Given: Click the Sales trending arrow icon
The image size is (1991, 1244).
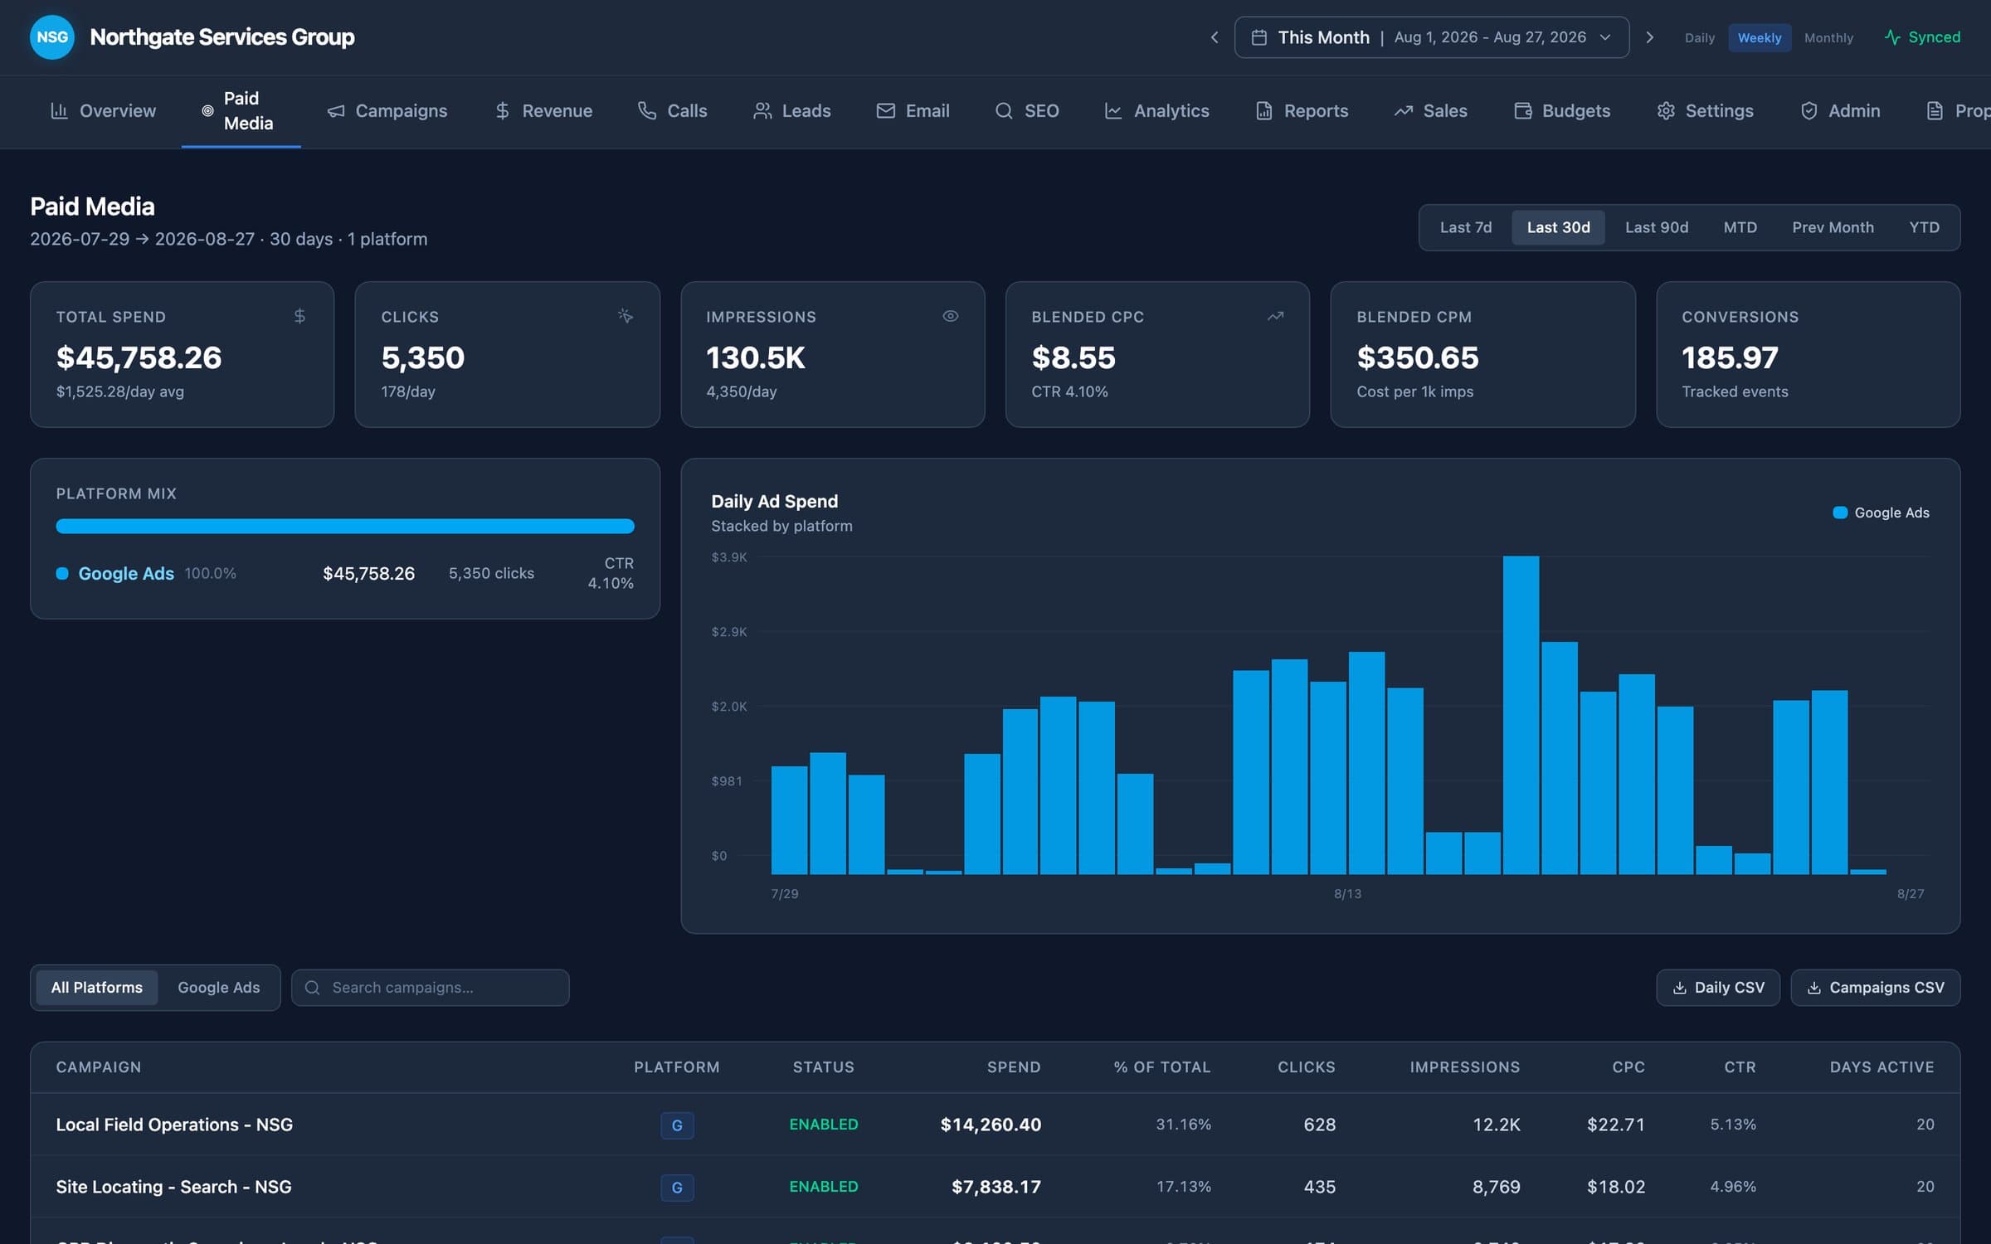Looking at the screenshot, I should click(x=1403, y=111).
